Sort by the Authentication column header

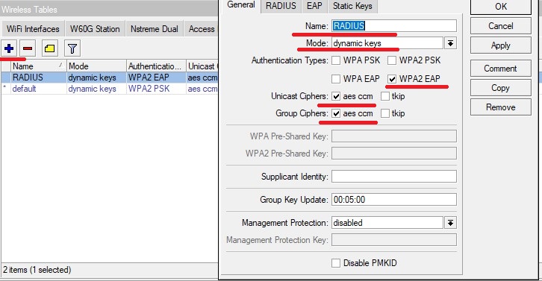coord(156,66)
